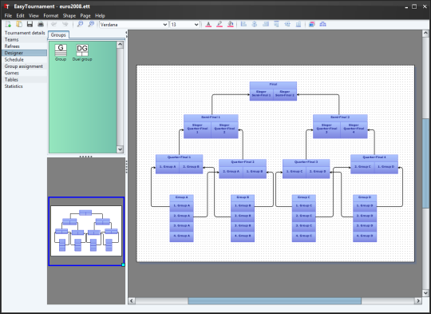The height and width of the screenshot is (314, 431).
Task: Select the Duel group shape icon
Action: 82,53
